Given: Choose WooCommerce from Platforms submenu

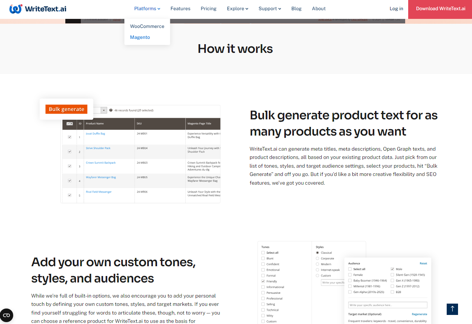Looking at the screenshot, I should 147,26.
